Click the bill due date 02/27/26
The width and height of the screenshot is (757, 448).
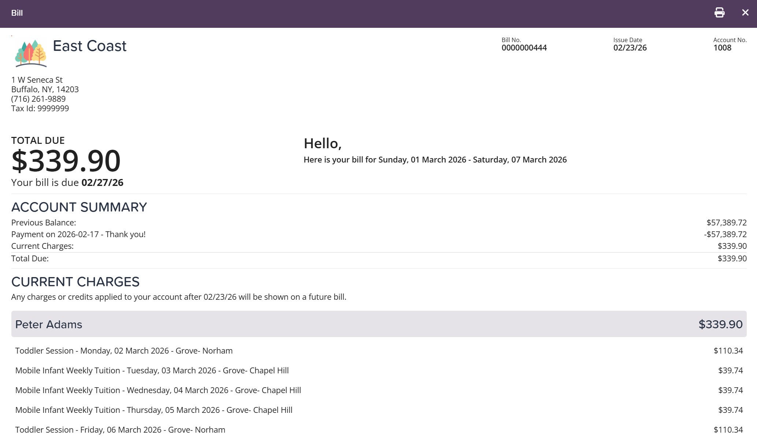click(x=102, y=183)
